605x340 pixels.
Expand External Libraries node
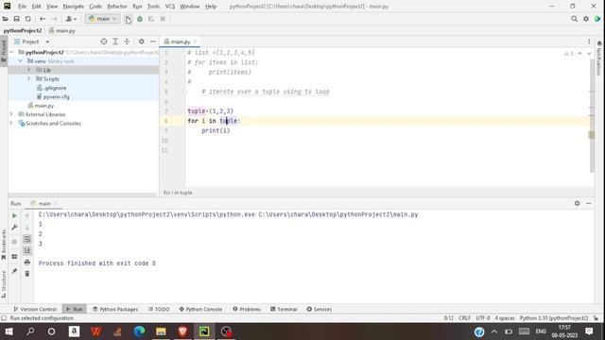point(11,114)
